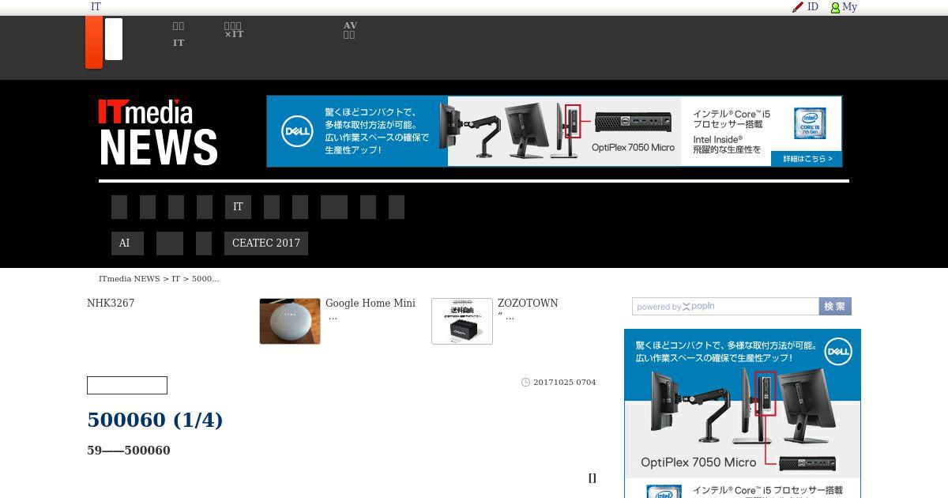948x498 pixels.
Task: Click the 5000... breadcrumb text
Action: [205, 279]
